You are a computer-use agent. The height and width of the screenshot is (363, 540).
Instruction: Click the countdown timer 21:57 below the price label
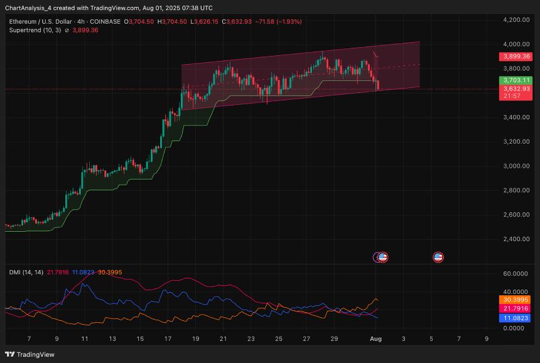pyautogui.click(x=512, y=96)
